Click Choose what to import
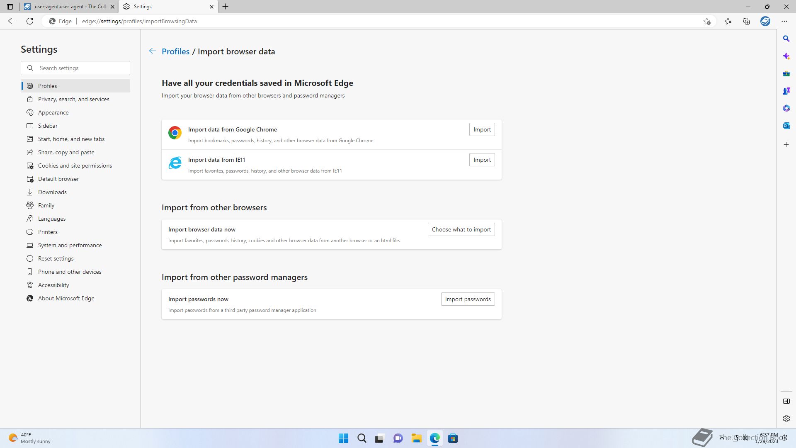 [461, 229]
